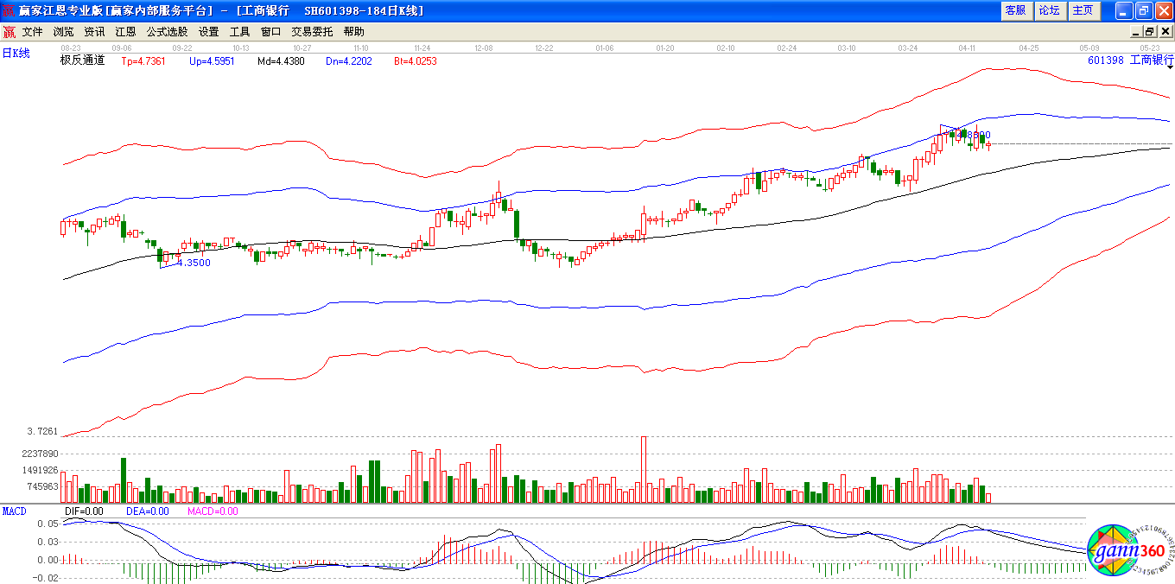
Task: Click the 极反通道 indicator name
Action: point(82,60)
